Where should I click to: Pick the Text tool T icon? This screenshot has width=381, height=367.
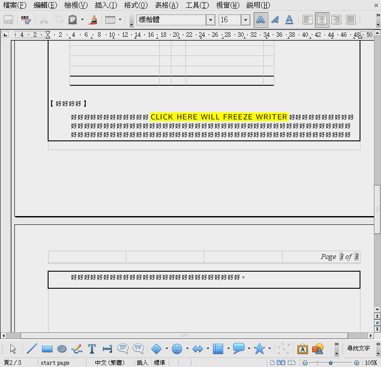pos(92,349)
